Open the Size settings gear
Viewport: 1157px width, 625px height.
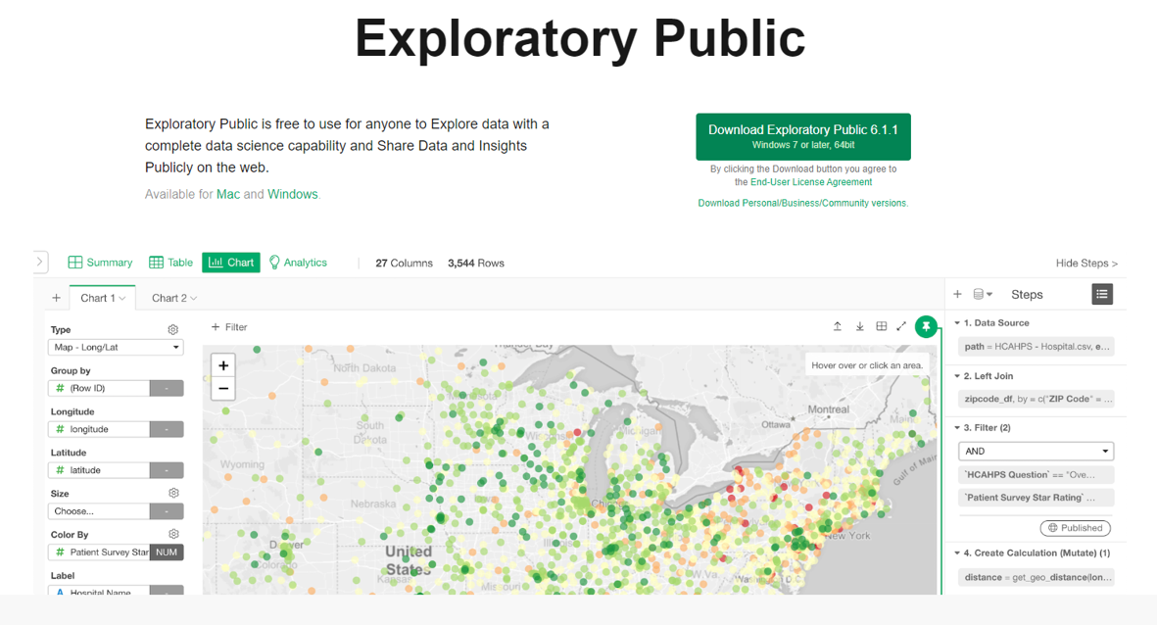tap(173, 493)
